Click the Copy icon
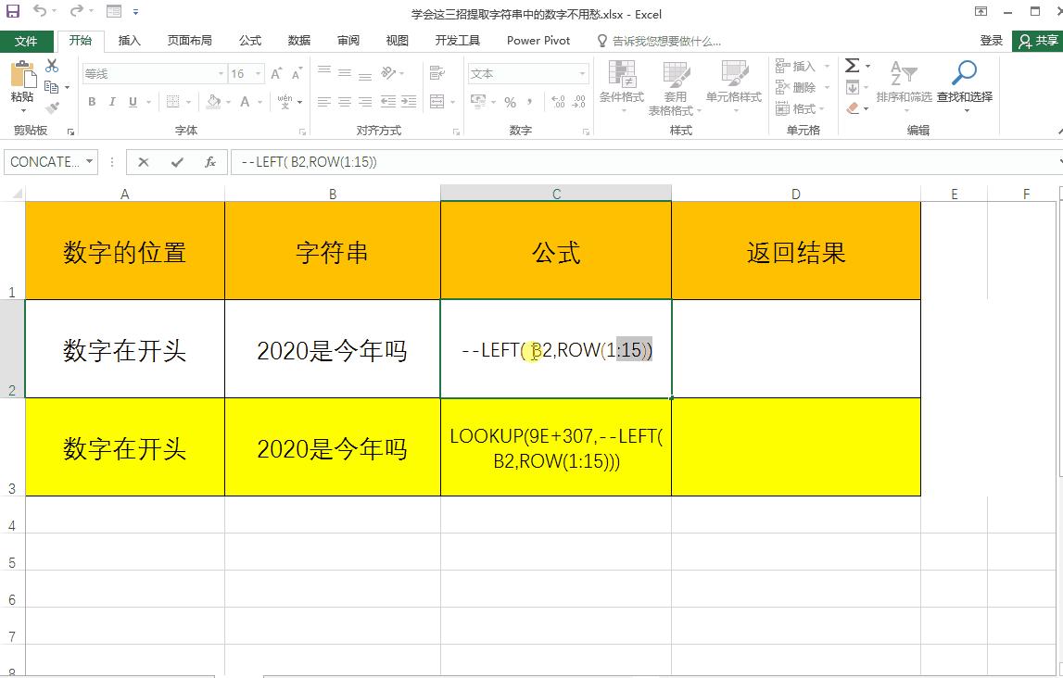 pyautogui.click(x=52, y=87)
